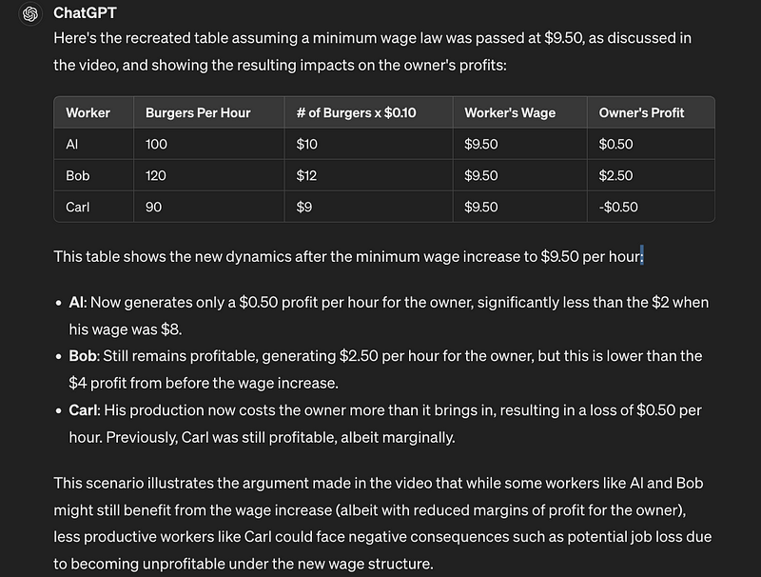Image resolution: width=761 pixels, height=577 pixels.
Task: Click the ChatGPT sender name label
Action: (86, 13)
